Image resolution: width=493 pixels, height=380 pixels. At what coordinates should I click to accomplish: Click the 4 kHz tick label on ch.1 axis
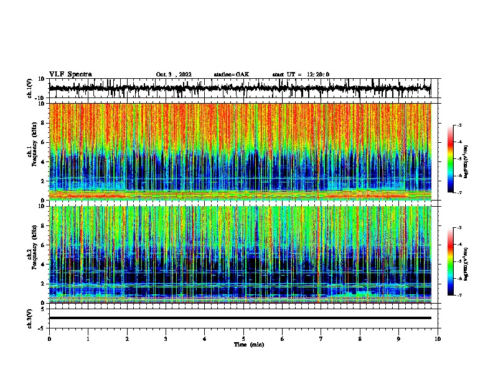(43, 162)
